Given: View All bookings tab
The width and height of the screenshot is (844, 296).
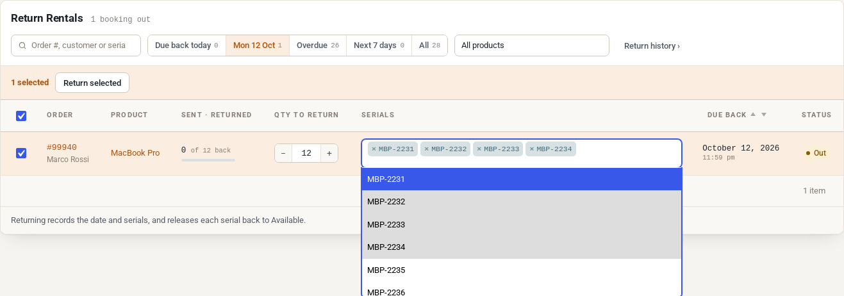Looking at the screenshot, I should [x=429, y=45].
